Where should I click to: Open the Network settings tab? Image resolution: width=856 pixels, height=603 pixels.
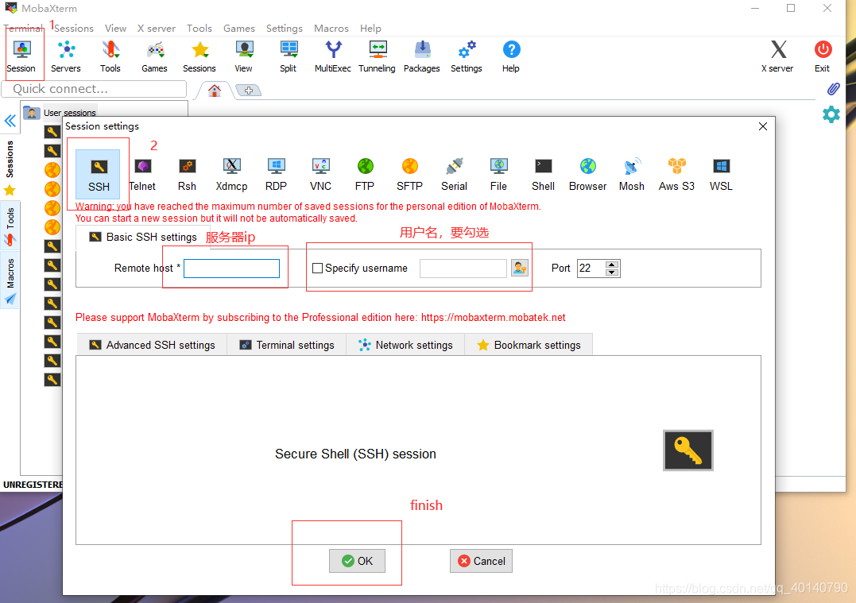(405, 345)
